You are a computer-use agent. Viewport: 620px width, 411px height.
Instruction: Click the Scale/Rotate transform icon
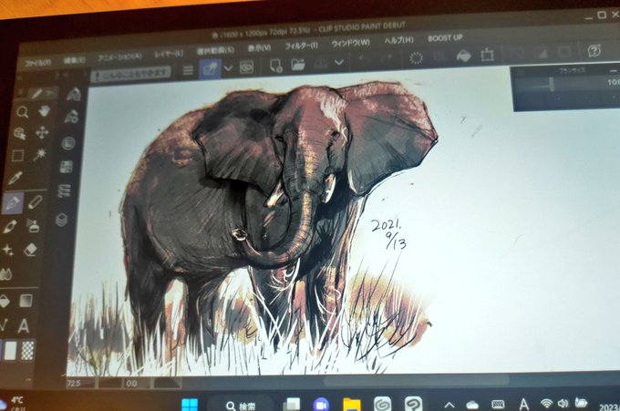[x=487, y=55]
